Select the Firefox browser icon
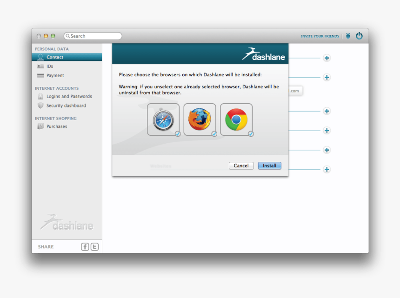 click(x=200, y=119)
